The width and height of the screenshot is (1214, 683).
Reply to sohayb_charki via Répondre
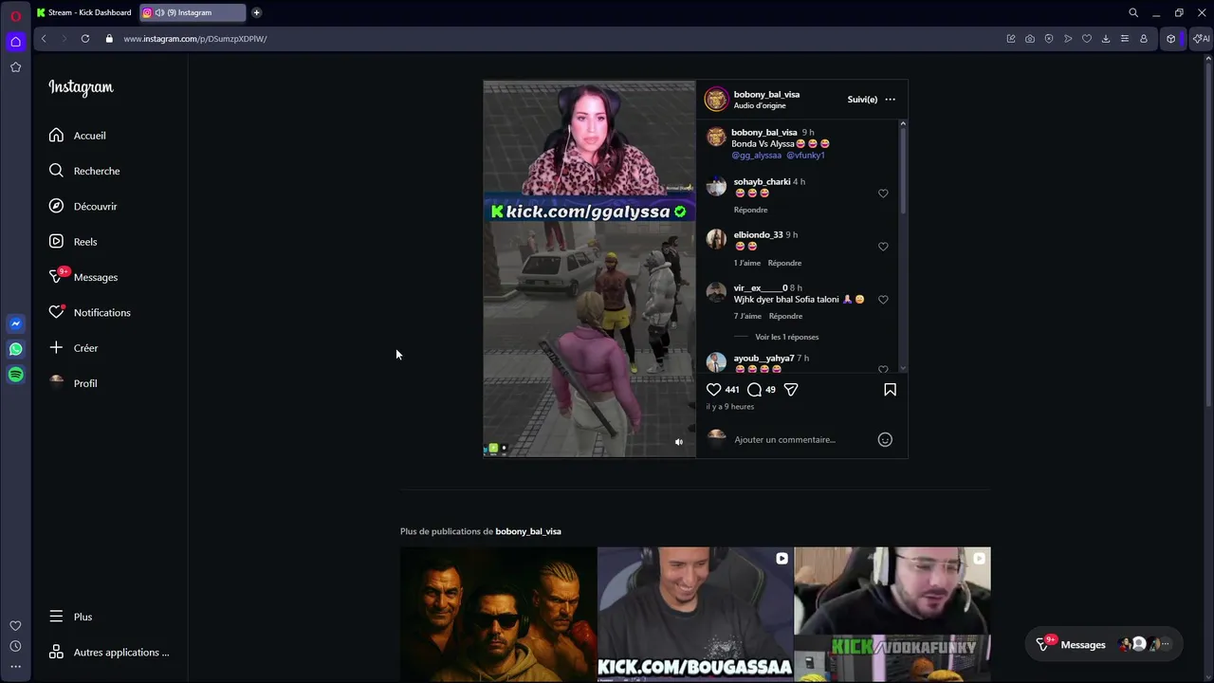pos(750,210)
